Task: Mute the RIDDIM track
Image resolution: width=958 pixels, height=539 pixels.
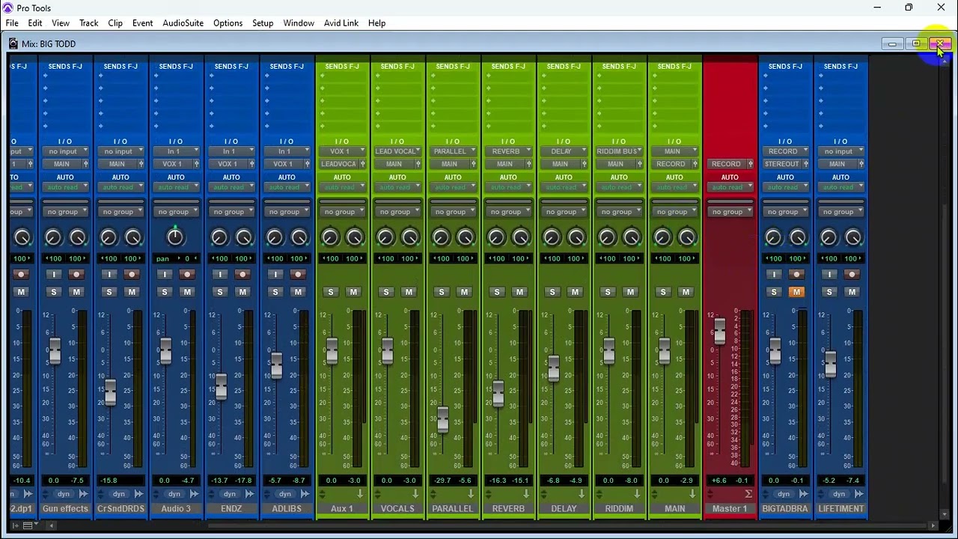Action: 630,292
